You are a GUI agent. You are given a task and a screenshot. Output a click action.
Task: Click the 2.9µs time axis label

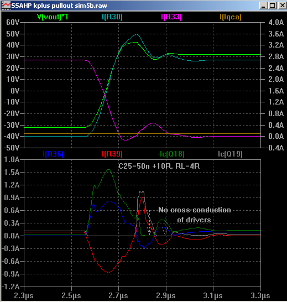pyautogui.click(x=166, y=296)
